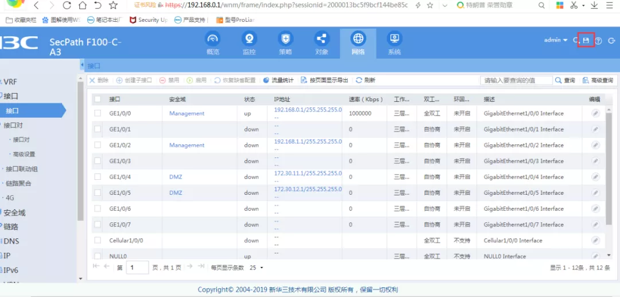The height and width of the screenshot is (297, 620).
Task: Click the browser scissors screenshot icon
Action: tap(574, 5)
